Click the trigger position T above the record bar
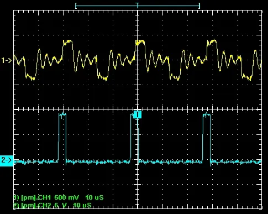268x214 pixels. tap(137, 4)
